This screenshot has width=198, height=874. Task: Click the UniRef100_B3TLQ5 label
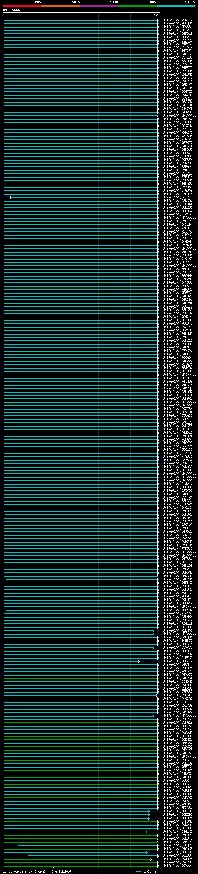(x=177, y=58)
